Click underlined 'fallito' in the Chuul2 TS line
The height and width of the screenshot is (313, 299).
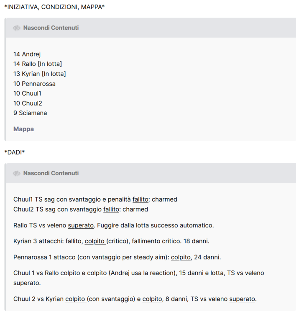pos(111,210)
